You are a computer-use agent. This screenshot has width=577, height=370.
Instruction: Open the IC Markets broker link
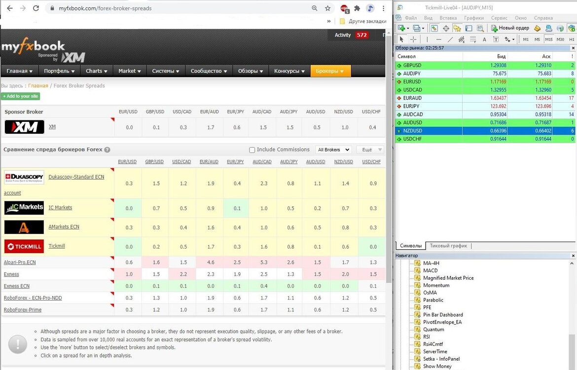coord(60,208)
